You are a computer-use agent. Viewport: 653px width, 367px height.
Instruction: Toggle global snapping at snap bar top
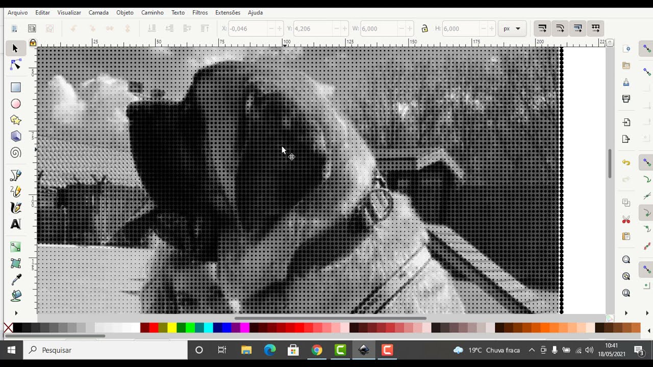pyautogui.click(x=647, y=49)
